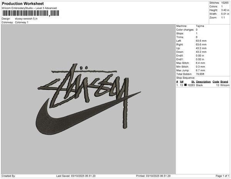Click the 'Wilcom' brand cell
This screenshot has height=179, width=231.
225,85
